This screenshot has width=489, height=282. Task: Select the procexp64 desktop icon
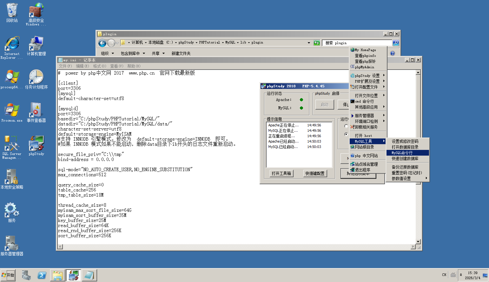click(12, 79)
